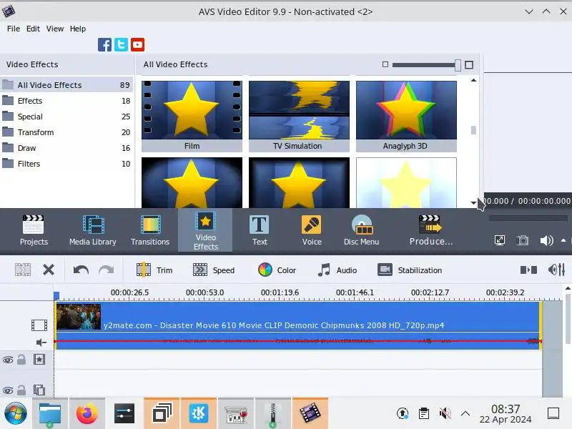The image size is (572, 429).
Task: Open the Voice recording section
Action: 312,230
